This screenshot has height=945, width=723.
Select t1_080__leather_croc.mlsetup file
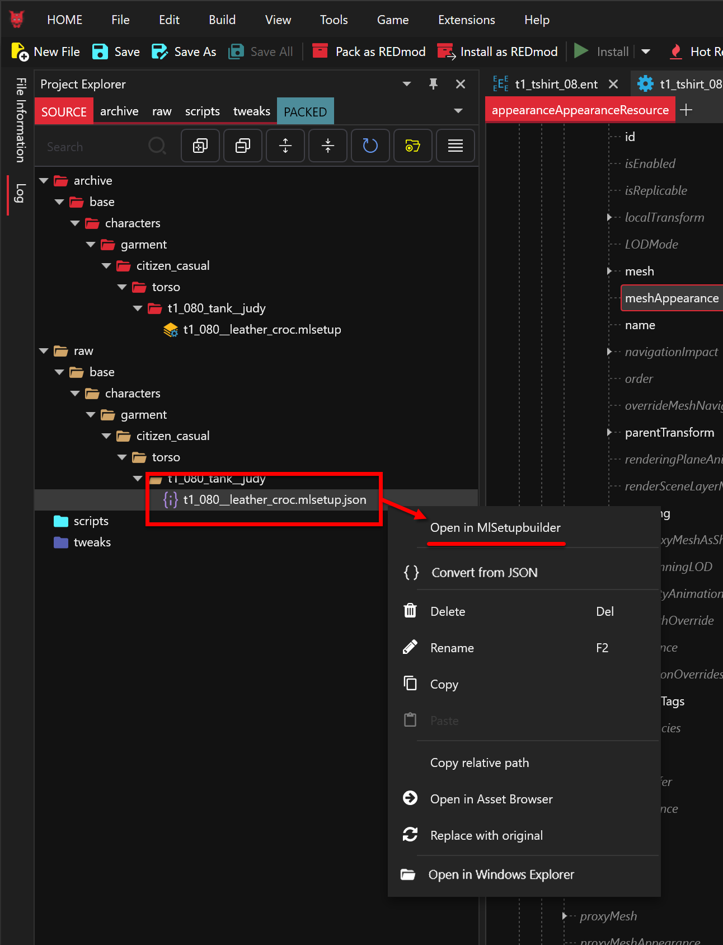262,330
